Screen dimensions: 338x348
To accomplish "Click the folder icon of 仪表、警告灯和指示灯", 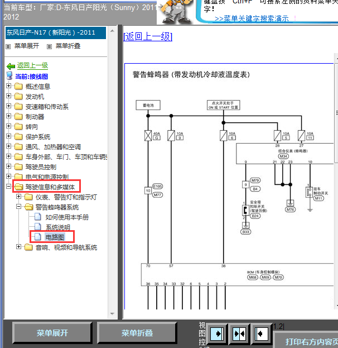I will click(x=28, y=197).
